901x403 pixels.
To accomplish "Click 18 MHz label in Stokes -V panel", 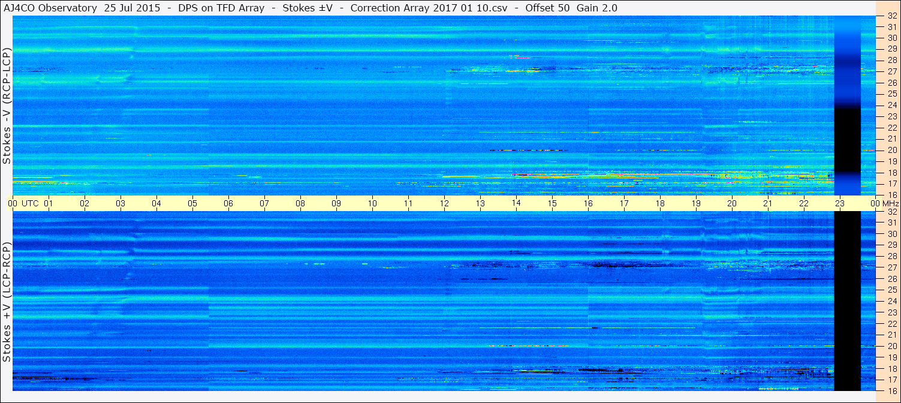I will tap(891, 172).
